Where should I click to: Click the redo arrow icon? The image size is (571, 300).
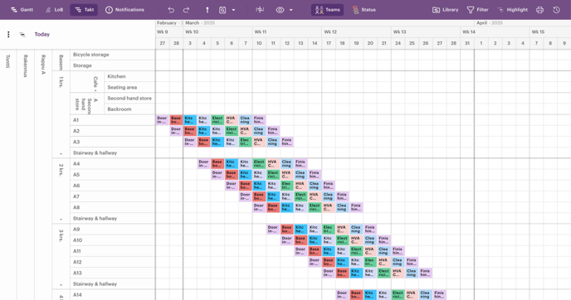(x=186, y=10)
